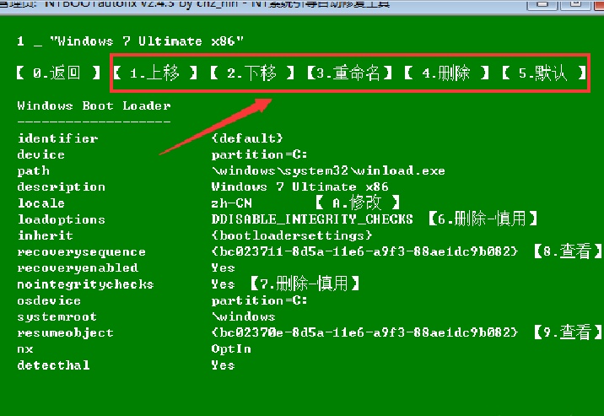Click the Yes value of detecthal

223,365
